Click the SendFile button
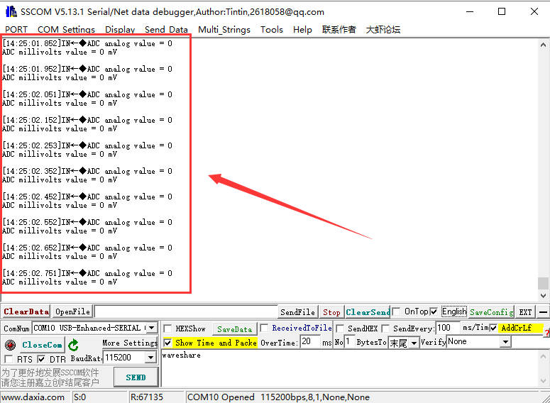 pos(298,311)
